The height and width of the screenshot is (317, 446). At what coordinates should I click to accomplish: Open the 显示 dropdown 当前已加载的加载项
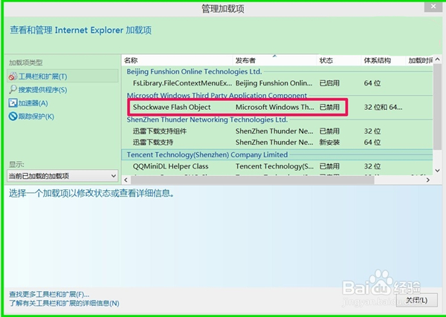coord(62,176)
